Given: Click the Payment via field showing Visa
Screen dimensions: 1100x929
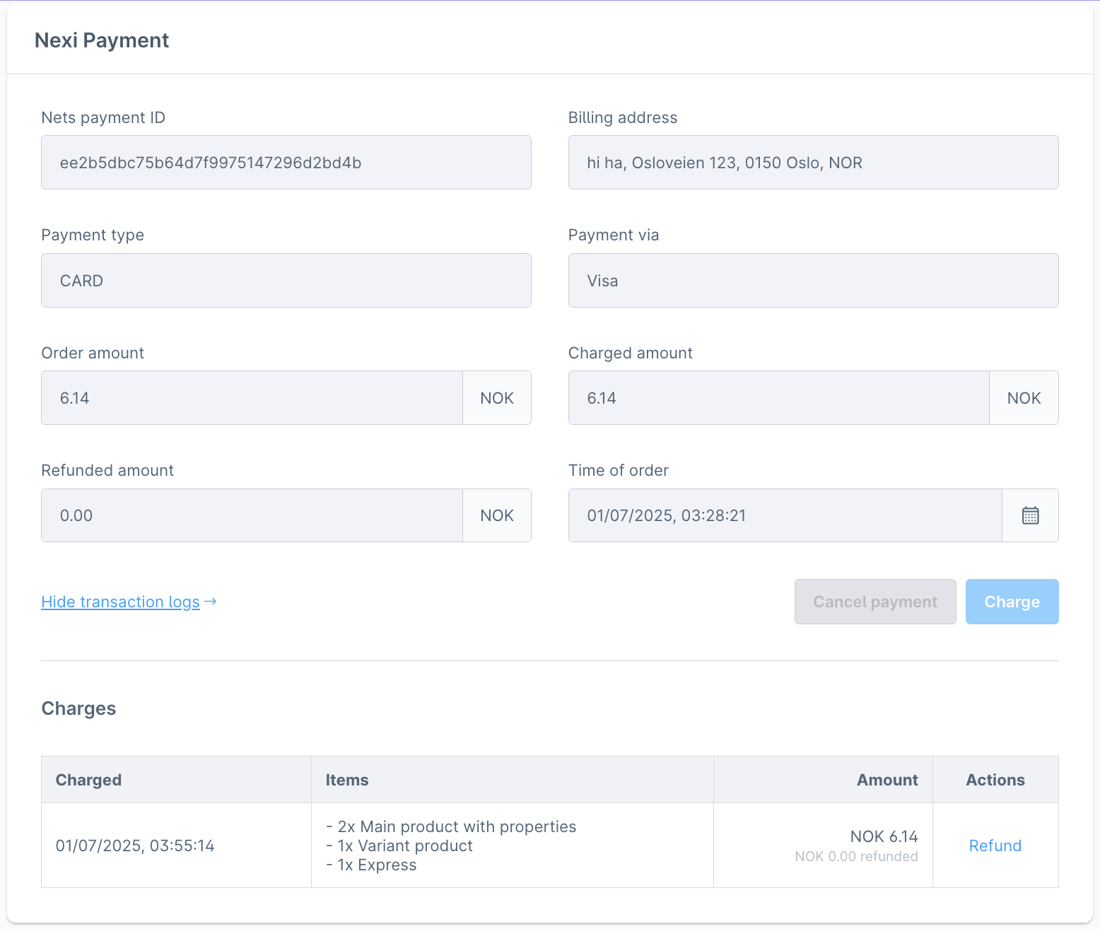Looking at the screenshot, I should click(x=812, y=280).
